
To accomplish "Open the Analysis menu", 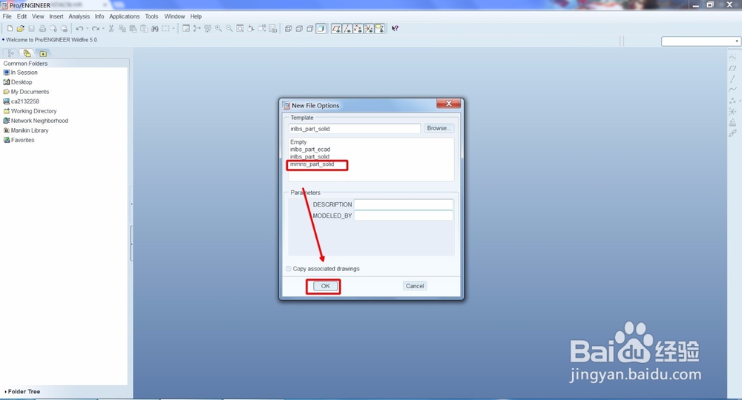I will pos(79,16).
